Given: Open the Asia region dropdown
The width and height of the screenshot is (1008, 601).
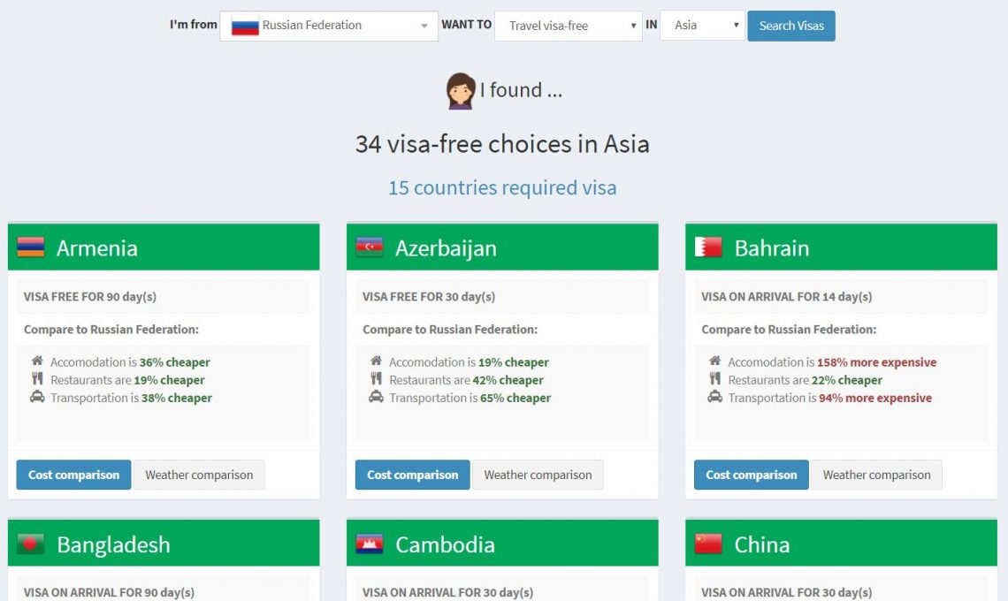Looking at the screenshot, I should tap(702, 26).
